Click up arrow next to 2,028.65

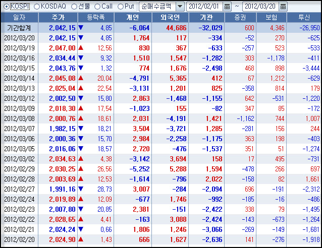pyautogui.click(x=81, y=219)
